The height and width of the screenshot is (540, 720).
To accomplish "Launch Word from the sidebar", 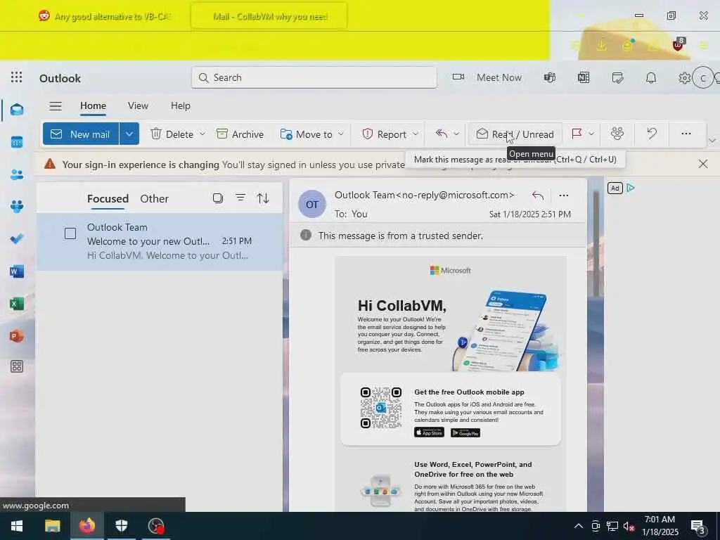I will pos(17,271).
